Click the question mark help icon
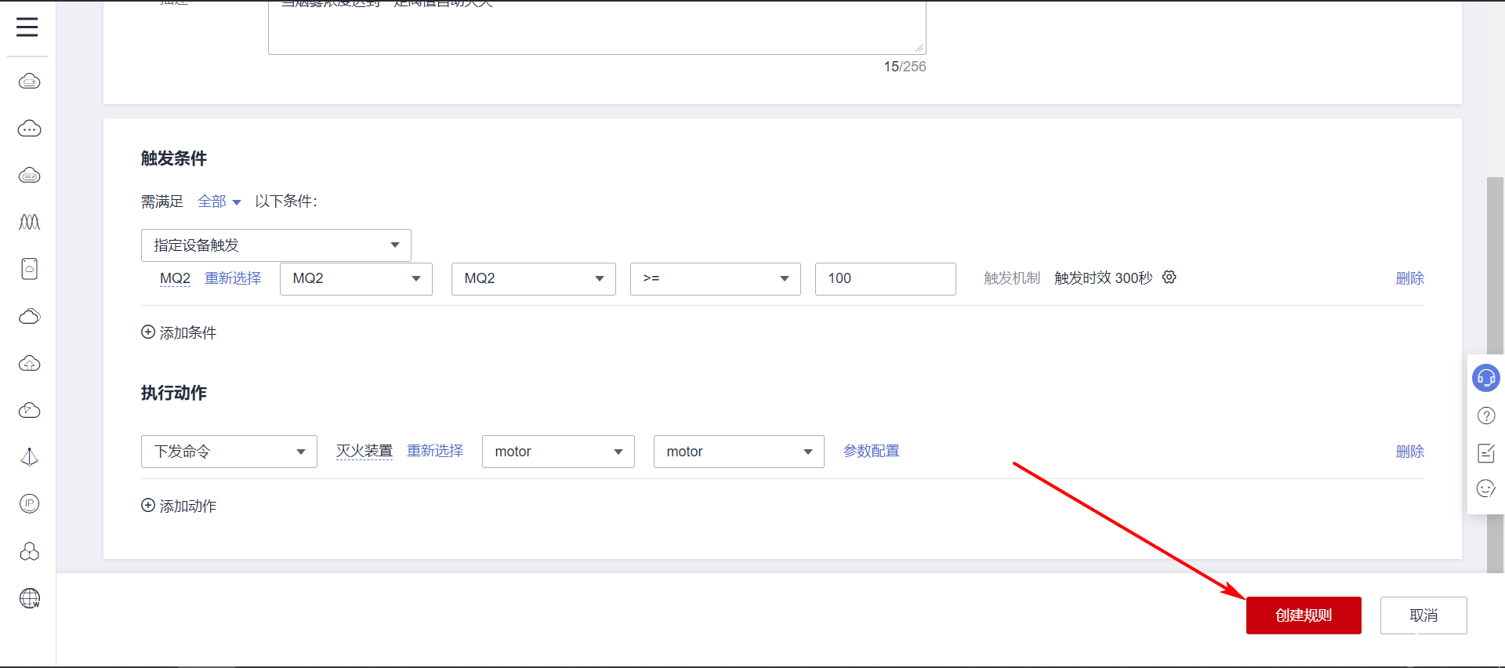This screenshot has height=668, width=1505. pos(1486,416)
